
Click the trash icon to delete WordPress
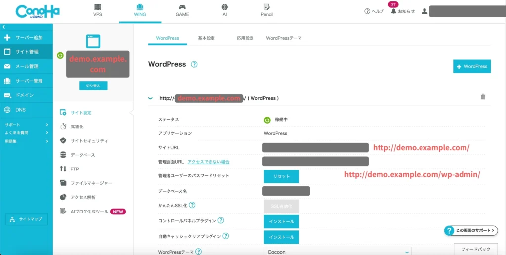point(483,96)
